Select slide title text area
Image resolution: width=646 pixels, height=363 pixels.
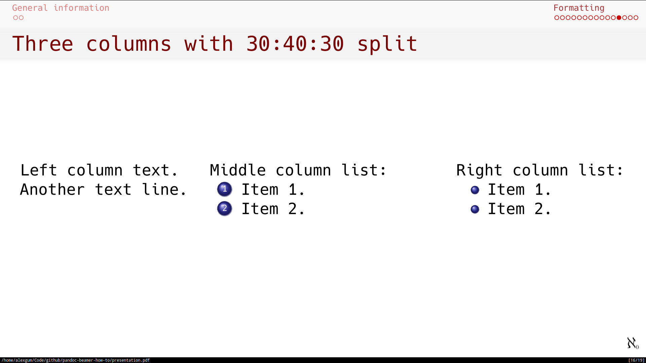(214, 43)
